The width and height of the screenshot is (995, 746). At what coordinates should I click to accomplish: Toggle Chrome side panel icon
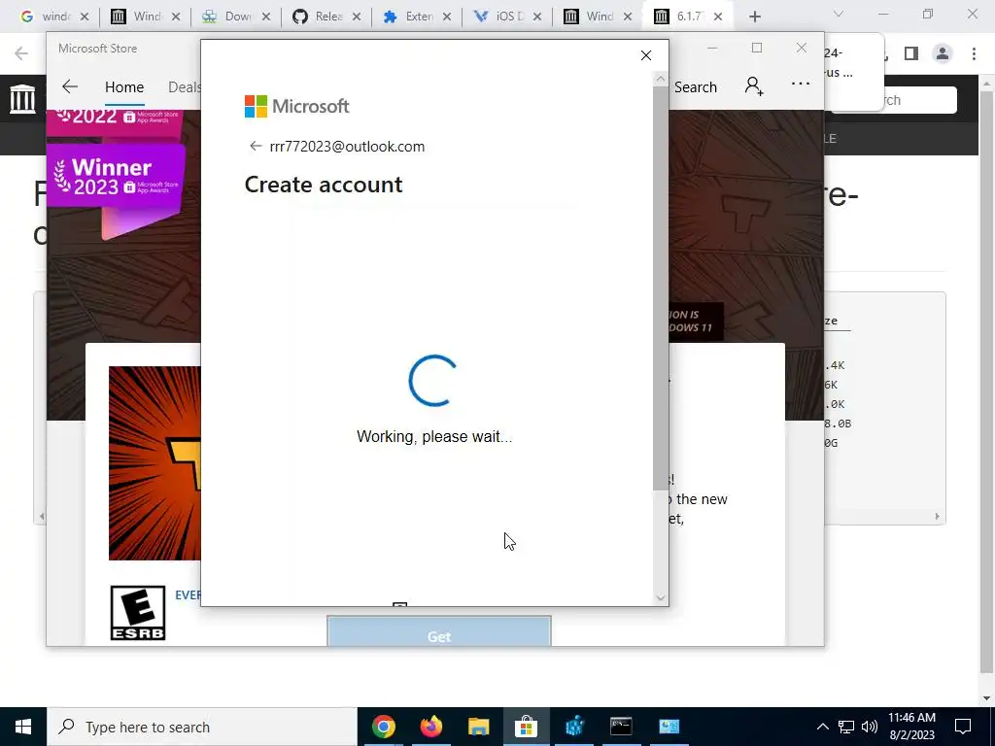pos(911,54)
